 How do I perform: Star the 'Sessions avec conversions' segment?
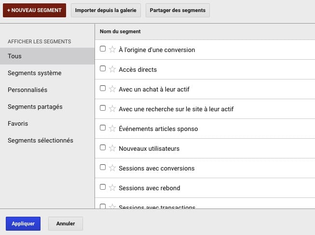(x=112, y=168)
